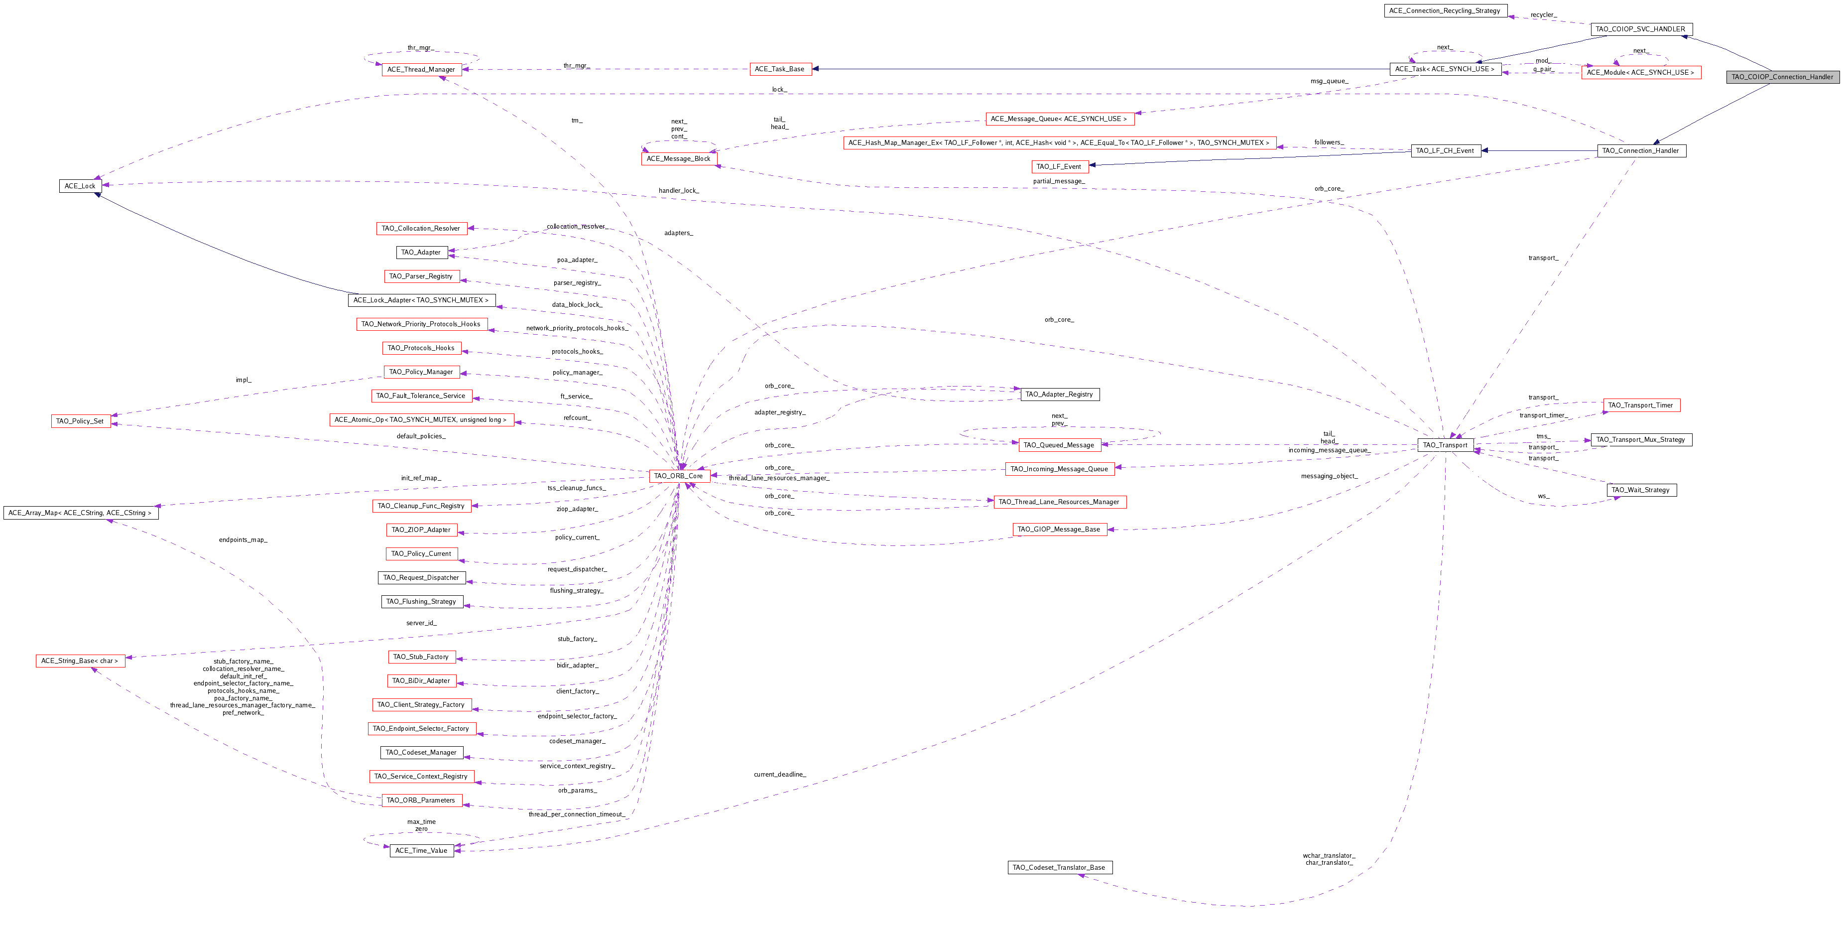Select the TAO_Policy_Set class node
The height and width of the screenshot is (940, 1842).
click(80, 420)
